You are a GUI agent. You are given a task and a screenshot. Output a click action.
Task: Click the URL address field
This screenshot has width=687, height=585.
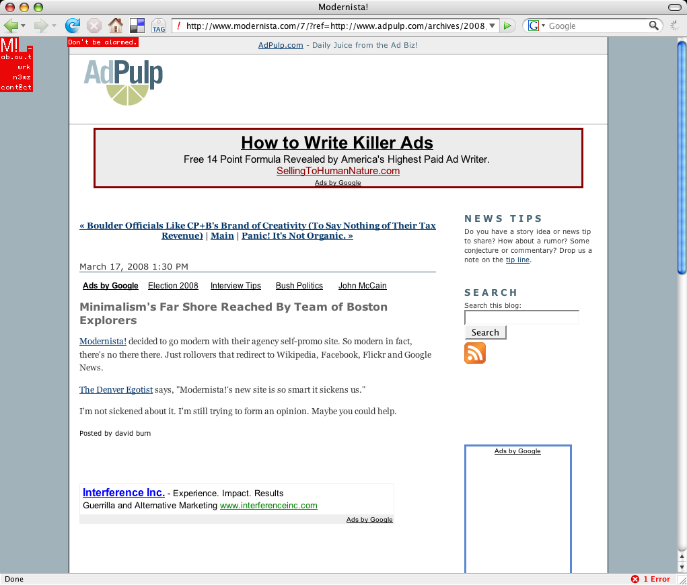click(x=336, y=26)
